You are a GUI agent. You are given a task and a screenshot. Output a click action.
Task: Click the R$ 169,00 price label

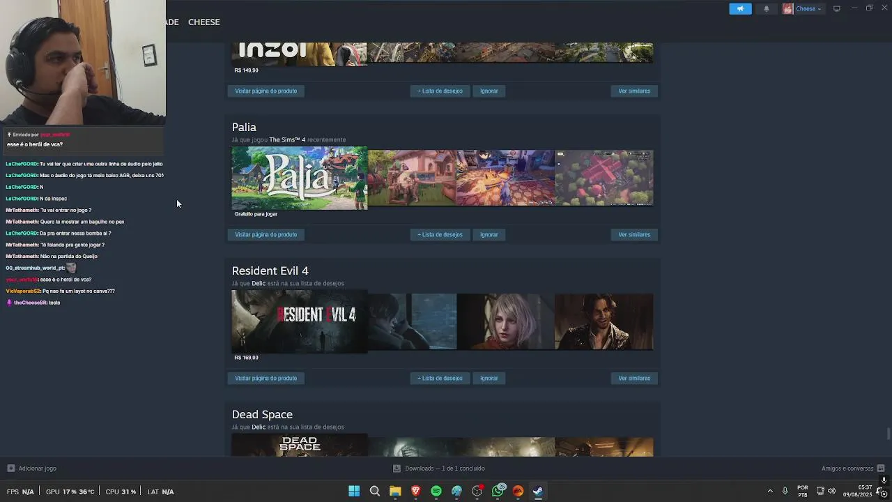click(x=247, y=358)
